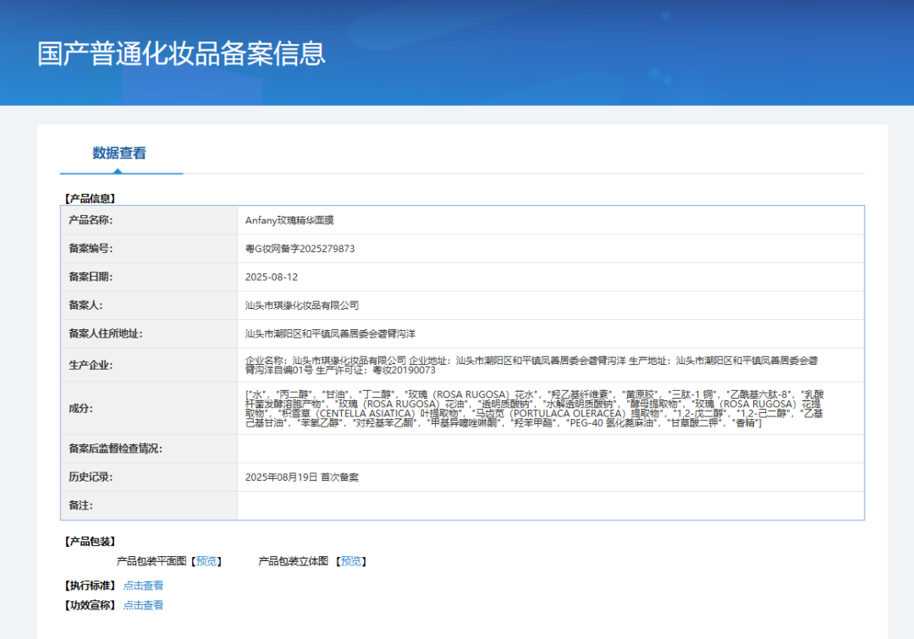Image resolution: width=914 pixels, height=639 pixels.
Task: Click 点击查看 next to 功效宣称
Action: (143, 605)
